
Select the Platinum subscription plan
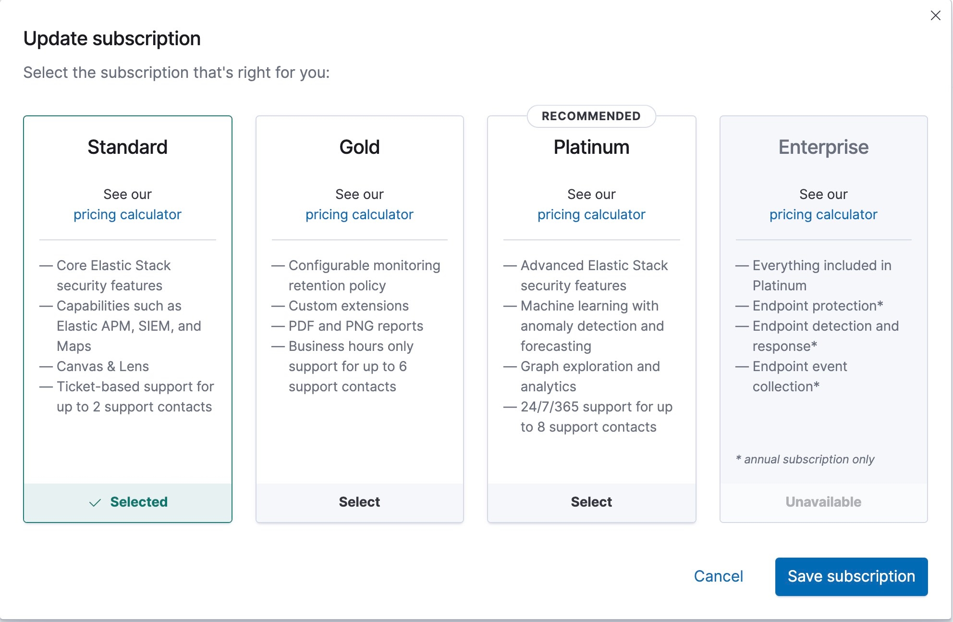click(x=590, y=501)
